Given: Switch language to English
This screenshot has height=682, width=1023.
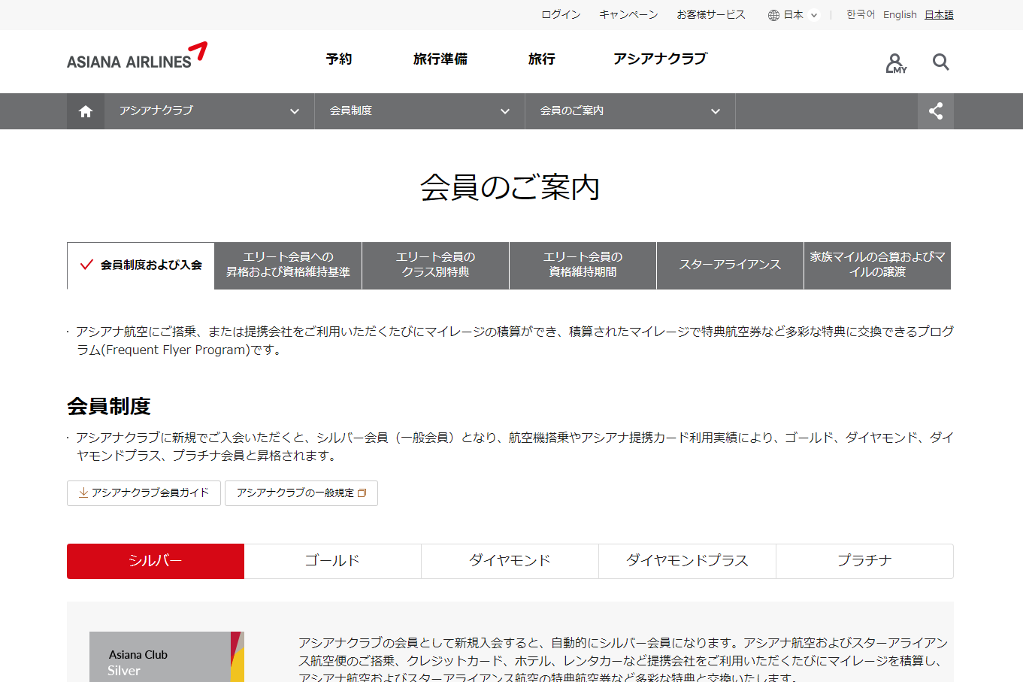Looking at the screenshot, I should point(900,15).
